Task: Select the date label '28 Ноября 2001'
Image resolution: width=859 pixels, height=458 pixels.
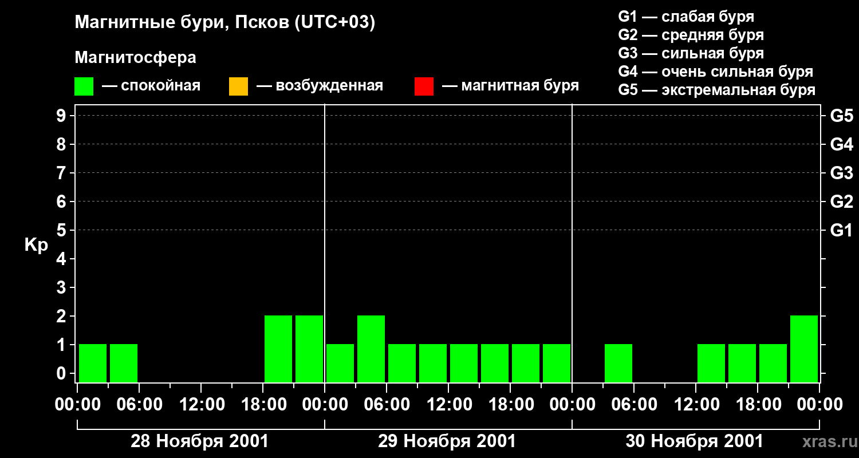Action: point(199,441)
